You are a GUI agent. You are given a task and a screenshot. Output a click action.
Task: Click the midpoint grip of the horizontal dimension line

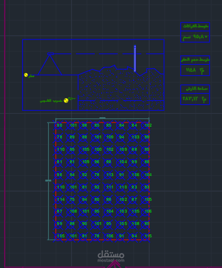click(102, 118)
